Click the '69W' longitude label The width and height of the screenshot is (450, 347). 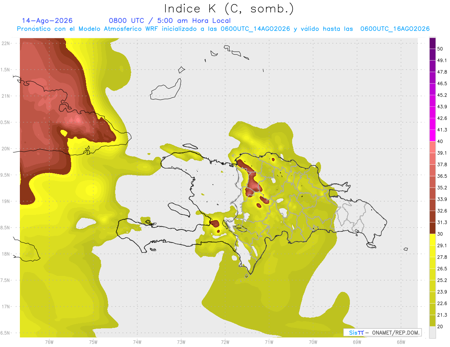[x=357, y=342]
